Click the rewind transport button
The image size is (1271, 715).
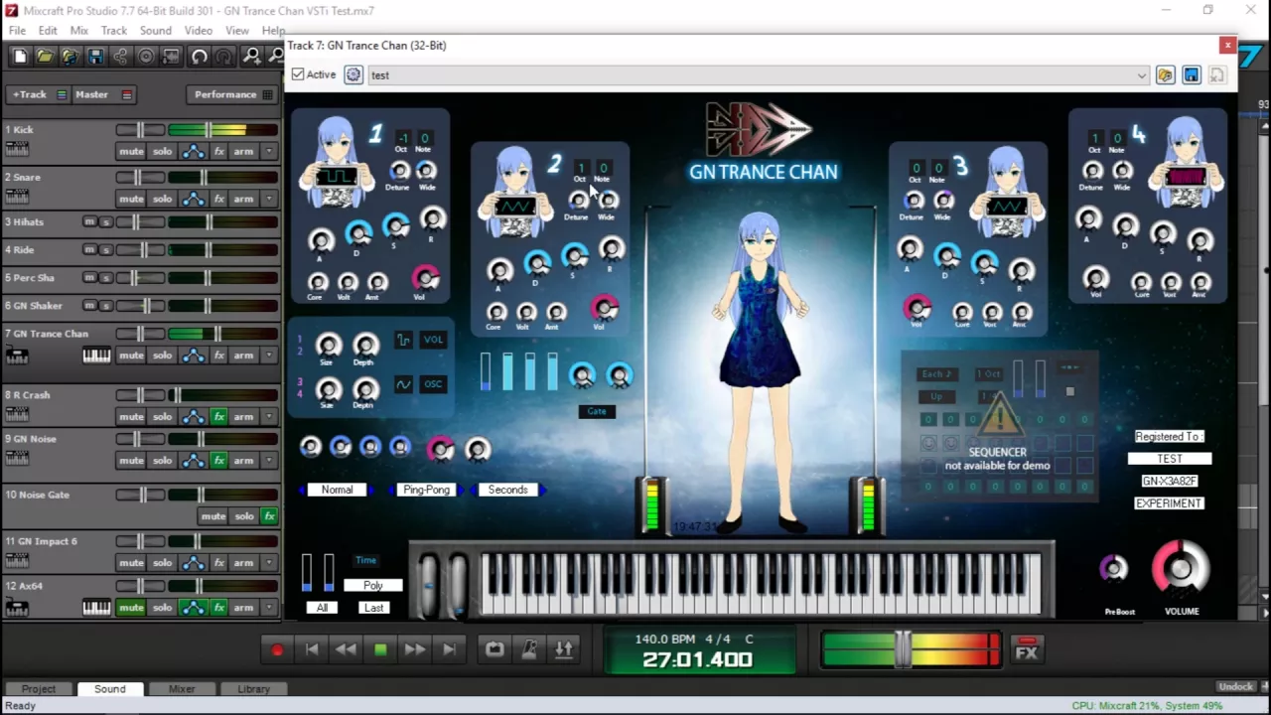pos(346,649)
